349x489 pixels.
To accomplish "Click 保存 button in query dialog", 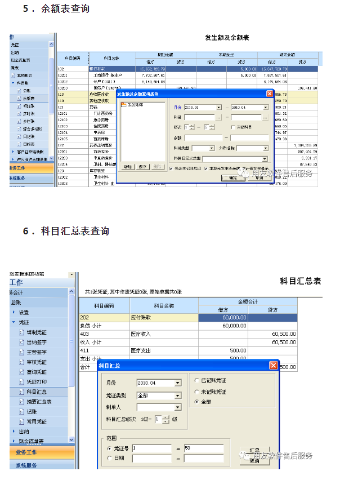I will (x=143, y=167).
